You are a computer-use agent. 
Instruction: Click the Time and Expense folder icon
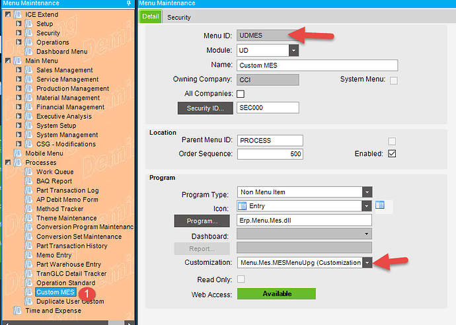pyautogui.click(x=17, y=310)
